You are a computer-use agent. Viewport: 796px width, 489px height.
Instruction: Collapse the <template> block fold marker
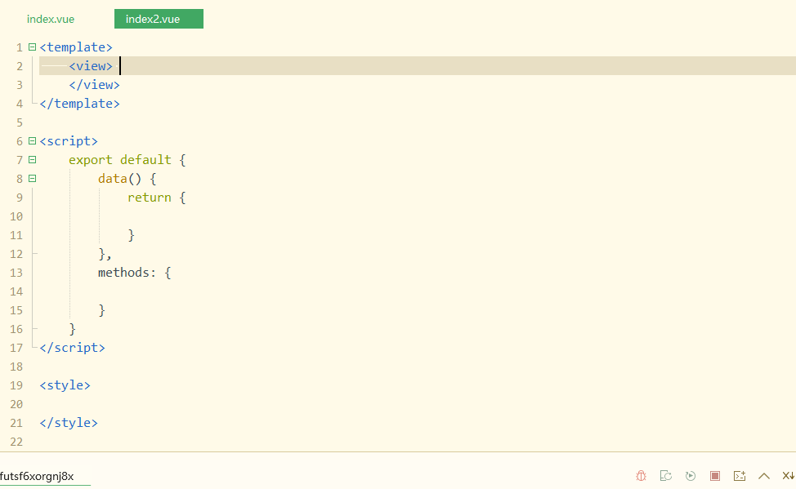pos(32,47)
